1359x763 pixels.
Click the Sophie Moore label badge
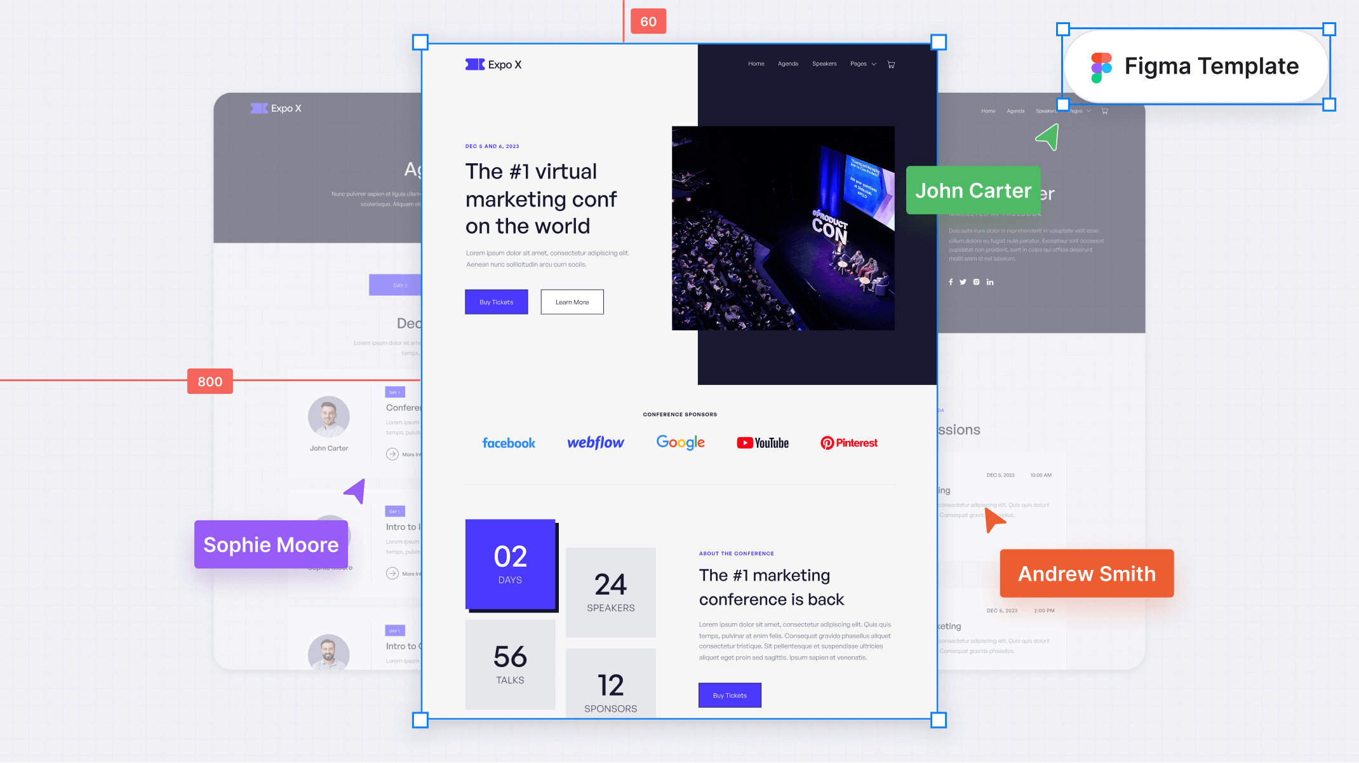coord(271,544)
